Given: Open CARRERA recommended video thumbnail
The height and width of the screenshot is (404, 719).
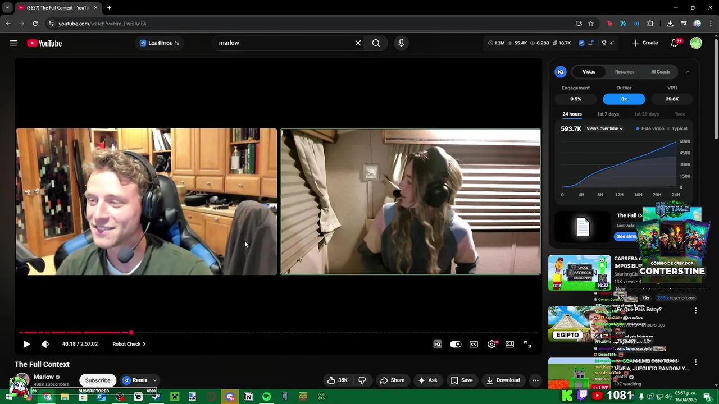Looking at the screenshot, I should coord(579,273).
